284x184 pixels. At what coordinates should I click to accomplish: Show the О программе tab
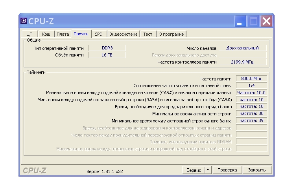tap(171, 34)
